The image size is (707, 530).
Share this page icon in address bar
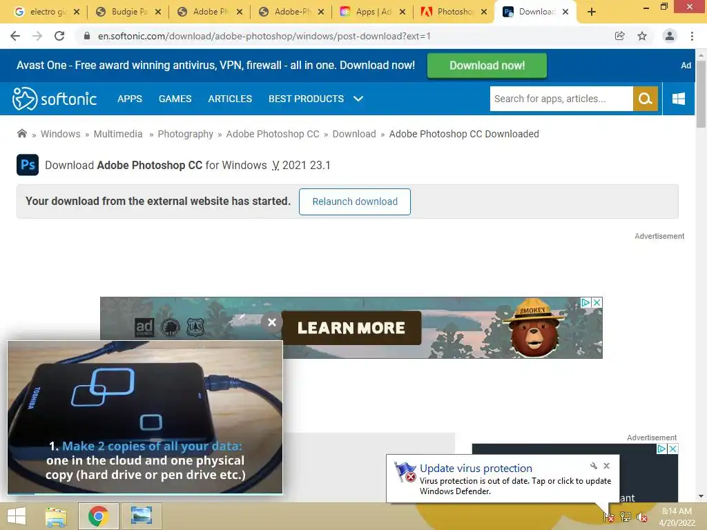[620, 36]
